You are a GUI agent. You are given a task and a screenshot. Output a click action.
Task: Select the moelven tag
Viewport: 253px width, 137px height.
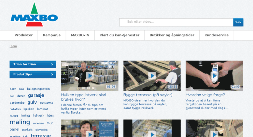point(38,123)
